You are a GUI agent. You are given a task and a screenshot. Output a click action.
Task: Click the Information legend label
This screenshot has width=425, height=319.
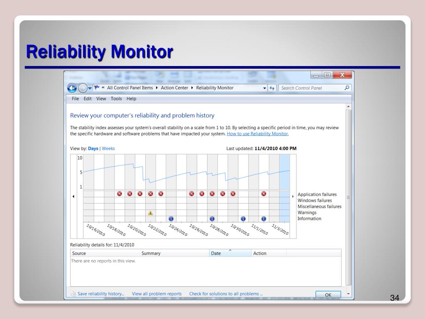[x=309, y=218]
